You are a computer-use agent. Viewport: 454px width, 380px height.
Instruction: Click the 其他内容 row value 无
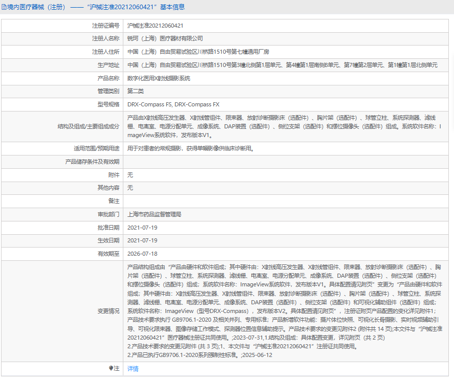coord(130,188)
